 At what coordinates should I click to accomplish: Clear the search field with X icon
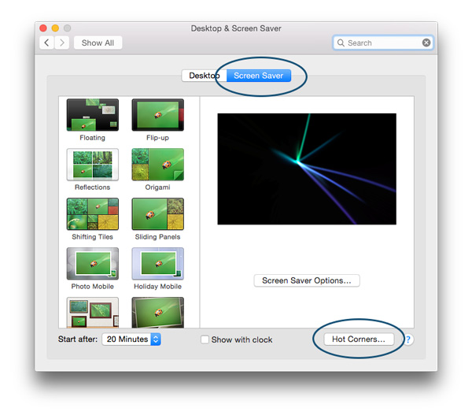click(x=426, y=43)
